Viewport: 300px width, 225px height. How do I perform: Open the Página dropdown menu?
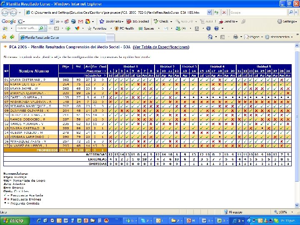tap(253, 37)
